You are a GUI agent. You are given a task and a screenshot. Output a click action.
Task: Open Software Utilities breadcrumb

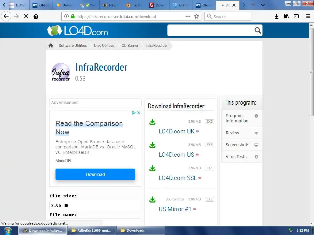73,45
